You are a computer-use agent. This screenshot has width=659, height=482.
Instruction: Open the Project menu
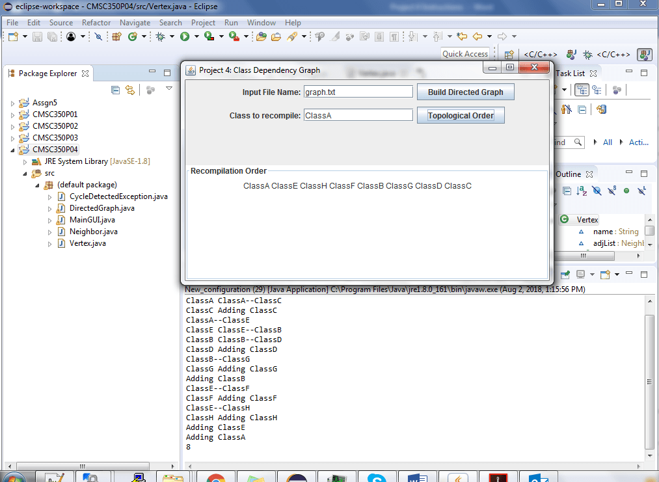coord(203,23)
